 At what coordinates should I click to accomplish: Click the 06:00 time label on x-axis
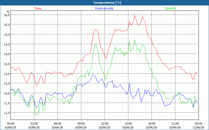[57, 124]
